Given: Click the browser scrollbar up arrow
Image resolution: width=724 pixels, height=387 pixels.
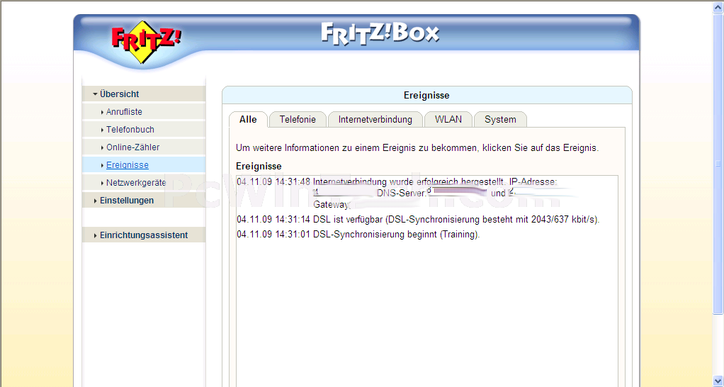Looking at the screenshot, I should pyautogui.click(x=718, y=6).
